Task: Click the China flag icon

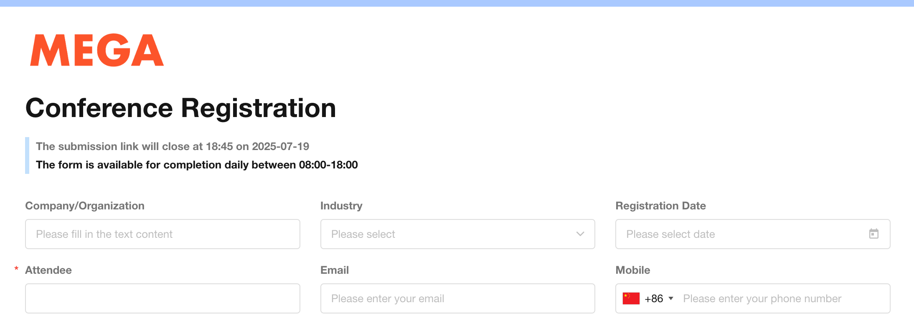Action: pos(631,298)
